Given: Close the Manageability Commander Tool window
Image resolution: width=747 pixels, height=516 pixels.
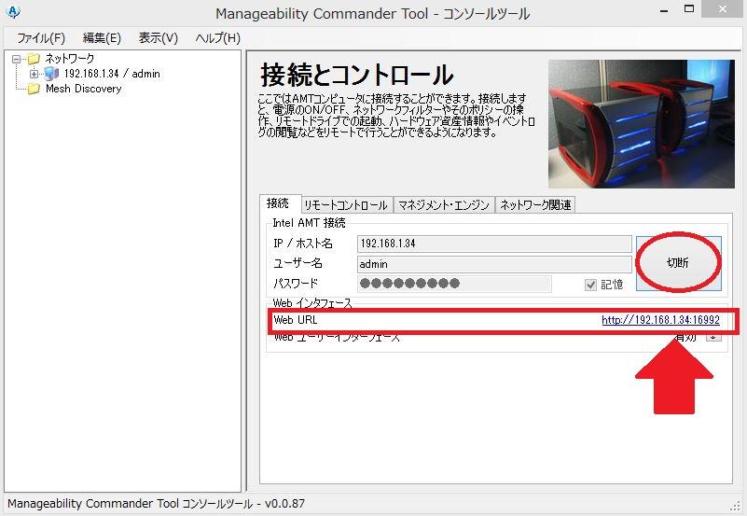Looking at the screenshot, I should (x=723, y=9).
